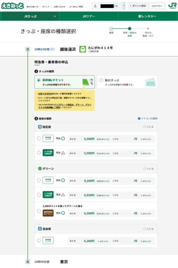Click the paper ticket image
Viewport: 178px width, 268px height.
pyautogui.click(x=150, y=82)
